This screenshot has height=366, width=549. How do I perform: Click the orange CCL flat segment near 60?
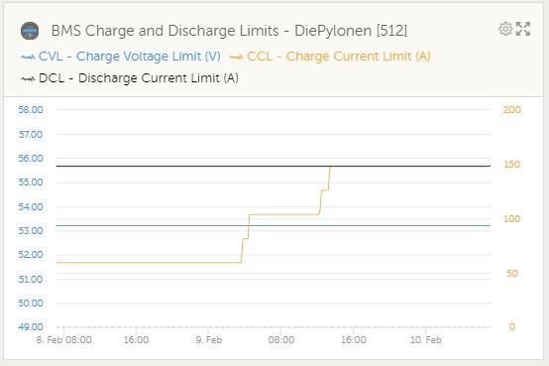point(149,262)
